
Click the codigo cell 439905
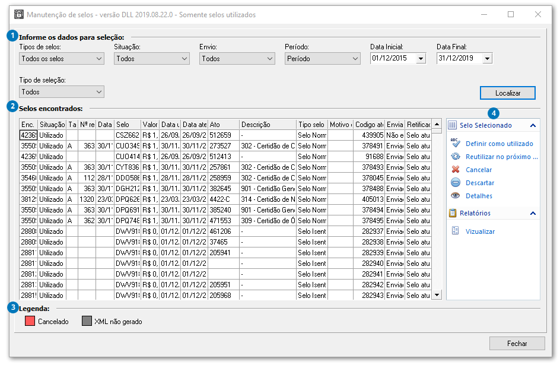pos(369,135)
